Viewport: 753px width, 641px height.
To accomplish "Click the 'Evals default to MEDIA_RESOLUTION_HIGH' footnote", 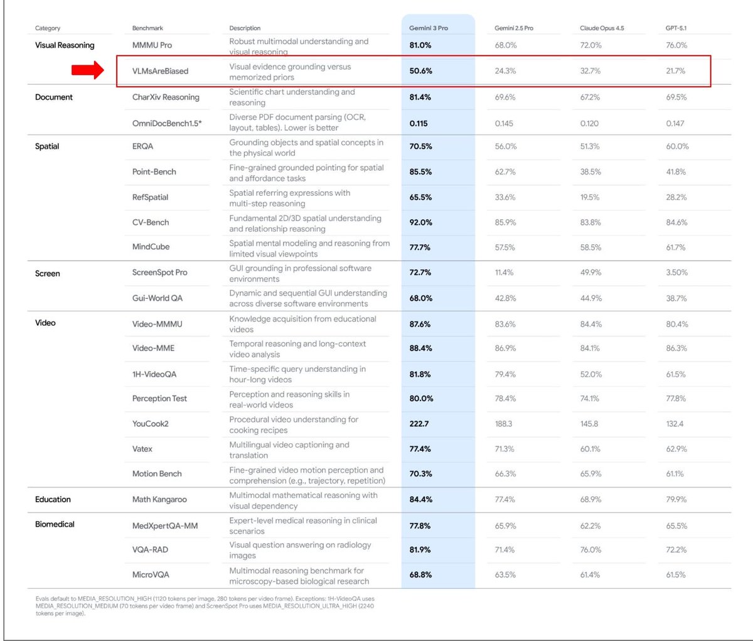I will [x=205, y=606].
